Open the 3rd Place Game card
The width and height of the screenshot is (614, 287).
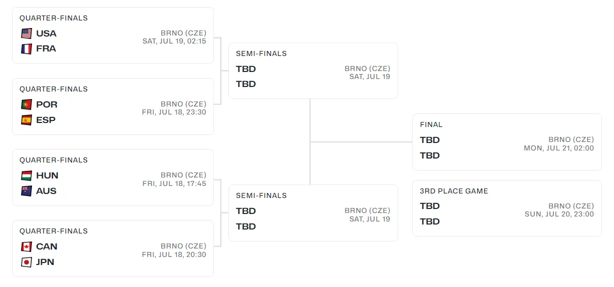click(506, 208)
